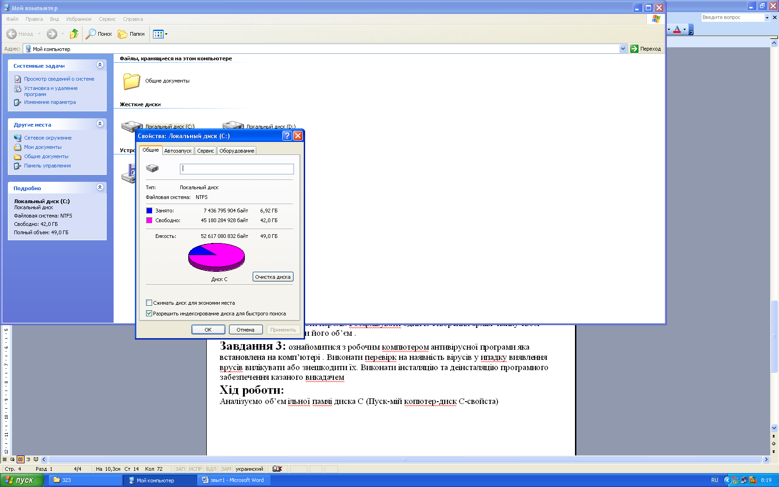Enable Сжимать диск для экономии места checkbox
The image size is (779, 487).
click(149, 303)
